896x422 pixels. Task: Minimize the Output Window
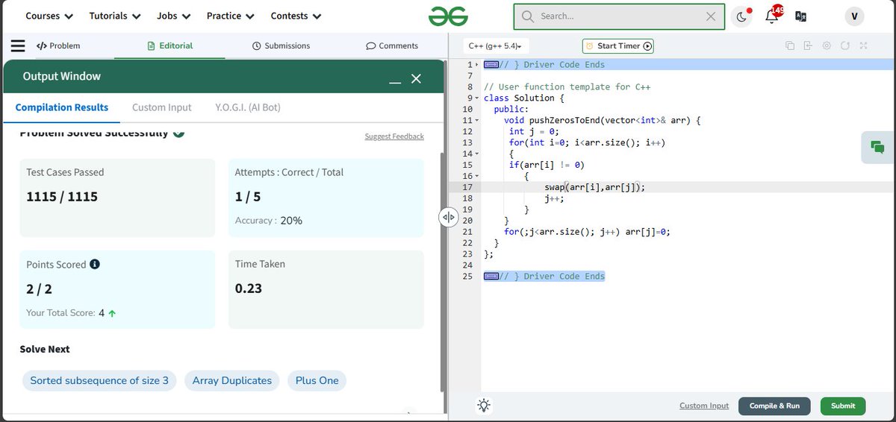click(395, 81)
